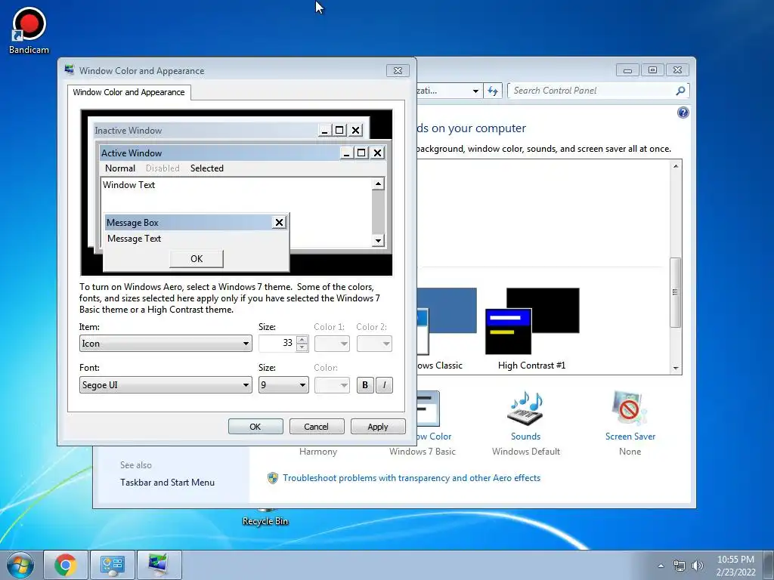This screenshot has height=580, width=774.
Task: Open Troubleshoot problems with transparency link
Action: tap(412, 478)
